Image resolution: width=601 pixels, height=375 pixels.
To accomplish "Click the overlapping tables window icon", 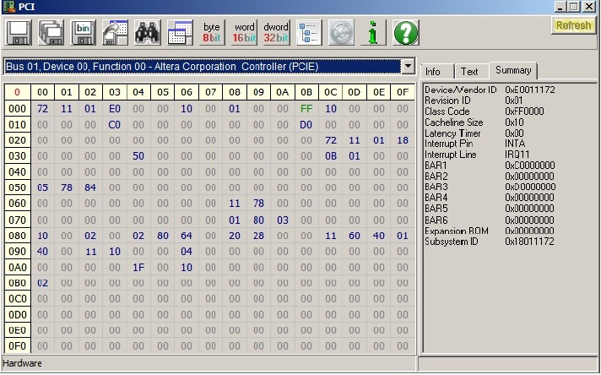I will tap(180, 32).
